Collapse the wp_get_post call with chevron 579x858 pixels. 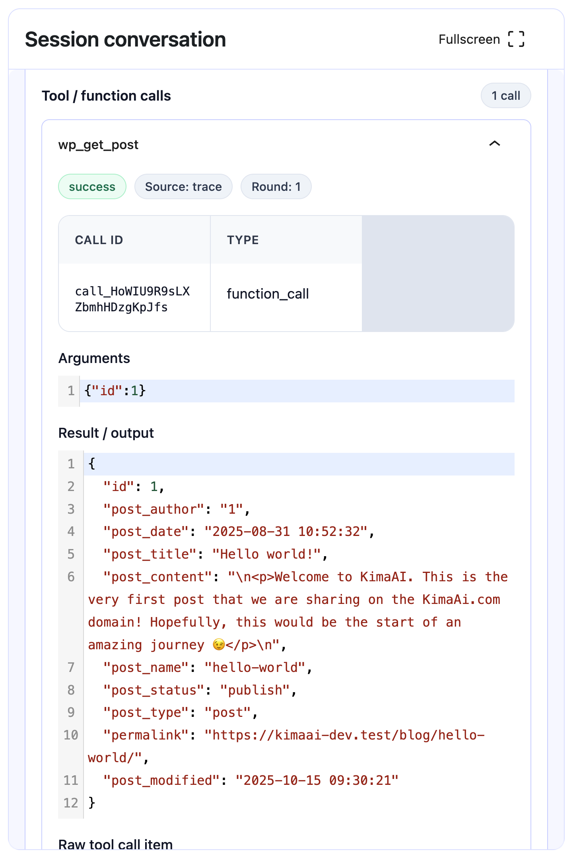[x=494, y=144]
